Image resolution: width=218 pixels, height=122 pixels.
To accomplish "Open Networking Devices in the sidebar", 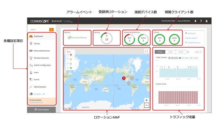I will [42, 51].
